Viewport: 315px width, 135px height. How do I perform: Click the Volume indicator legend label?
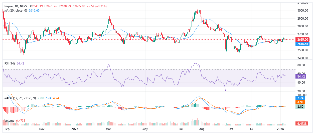coord(10,120)
